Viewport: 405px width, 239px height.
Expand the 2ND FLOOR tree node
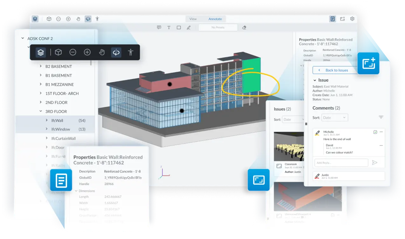click(x=41, y=102)
